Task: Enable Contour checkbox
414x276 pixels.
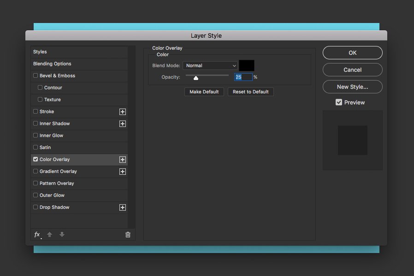Action: point(40,87)
